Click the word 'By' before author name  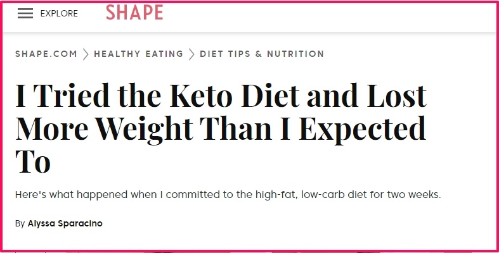(20, 224)
